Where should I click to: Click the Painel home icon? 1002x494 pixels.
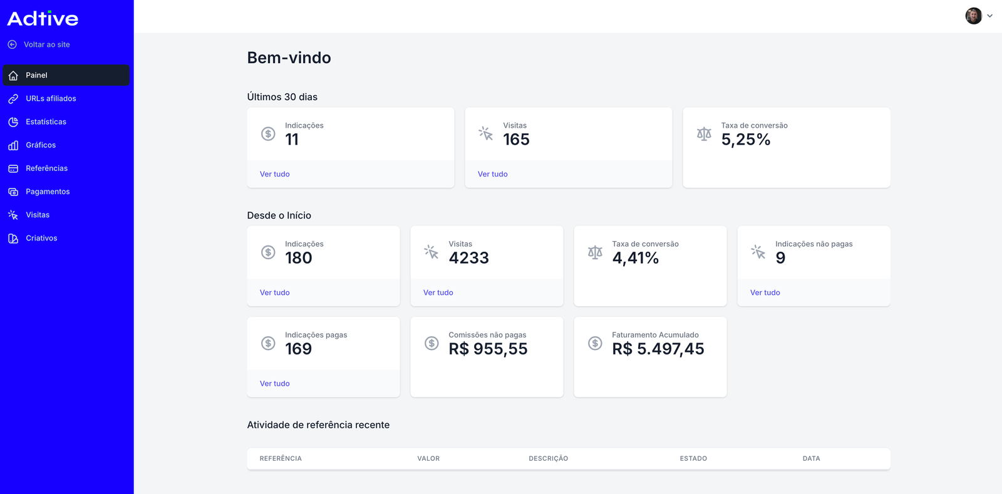13,75
